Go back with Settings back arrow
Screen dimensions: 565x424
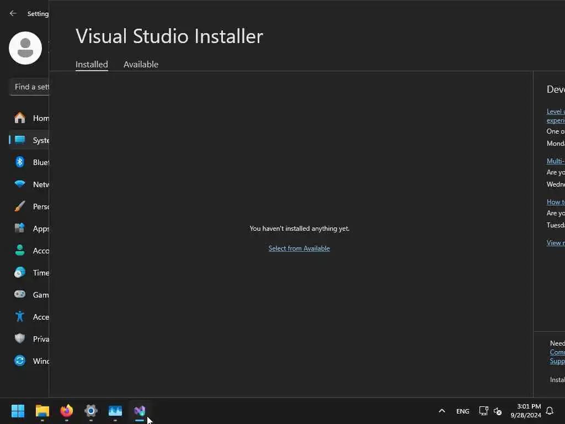[x=13, y=13]
